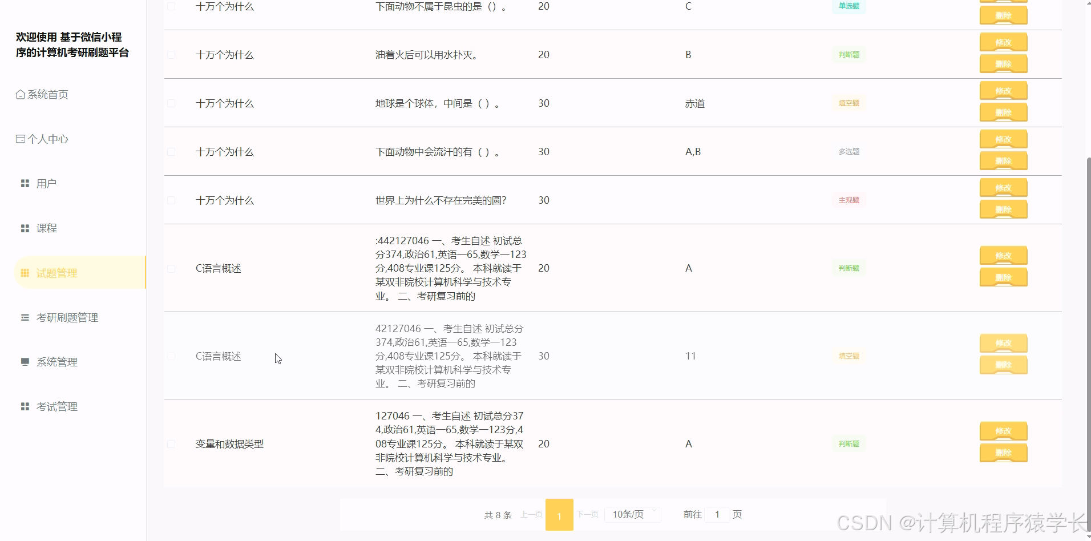This screenshot has height=541, width=1091.
Task: Click the answer cell A,B
Action: pyautogui.click(x=693, y=152)
